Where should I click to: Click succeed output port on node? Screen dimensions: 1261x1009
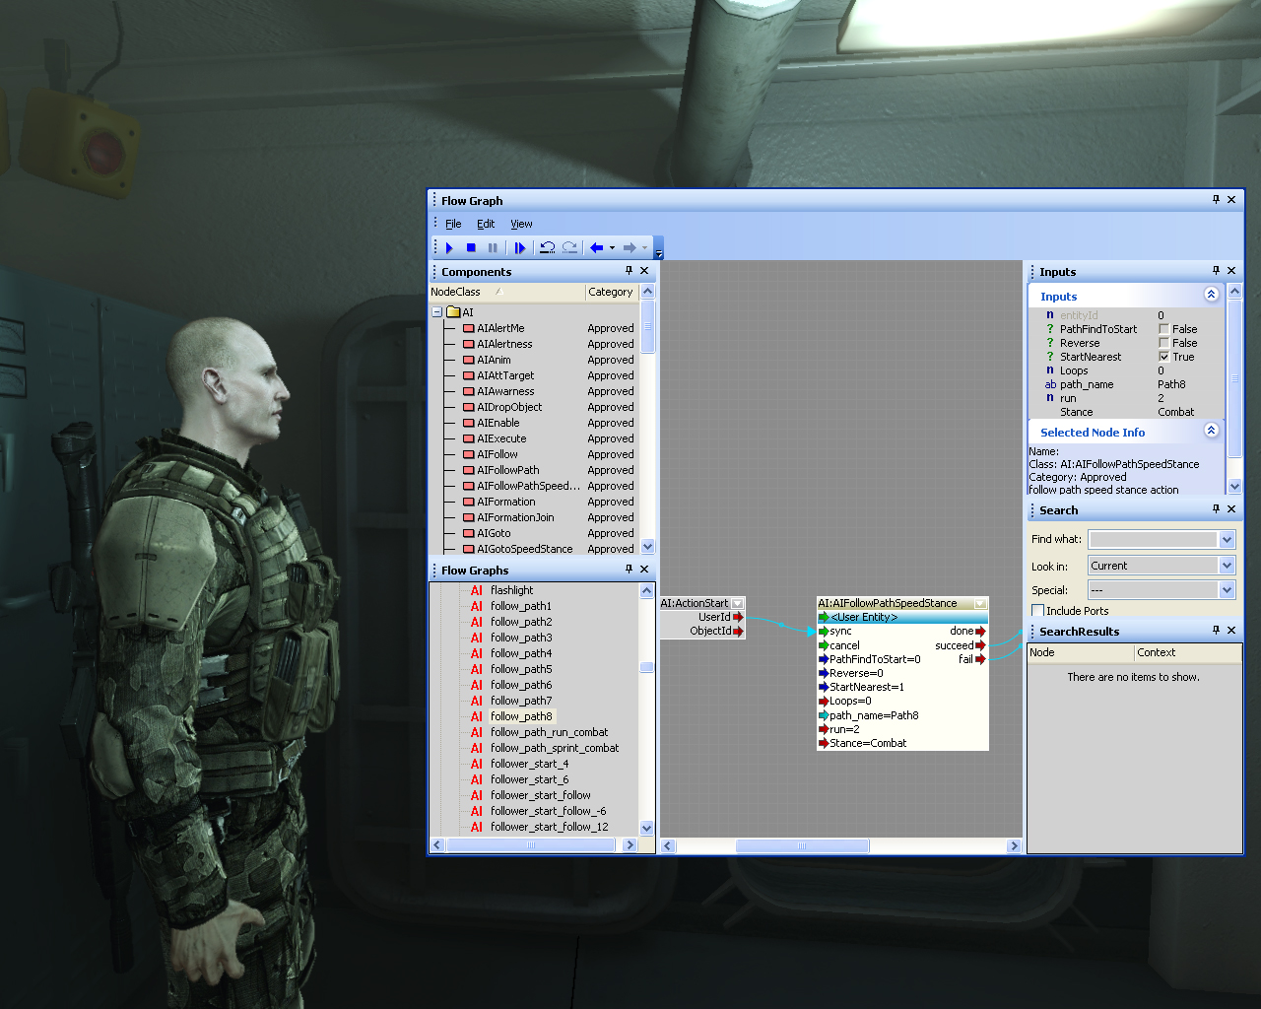click(980, 645)
